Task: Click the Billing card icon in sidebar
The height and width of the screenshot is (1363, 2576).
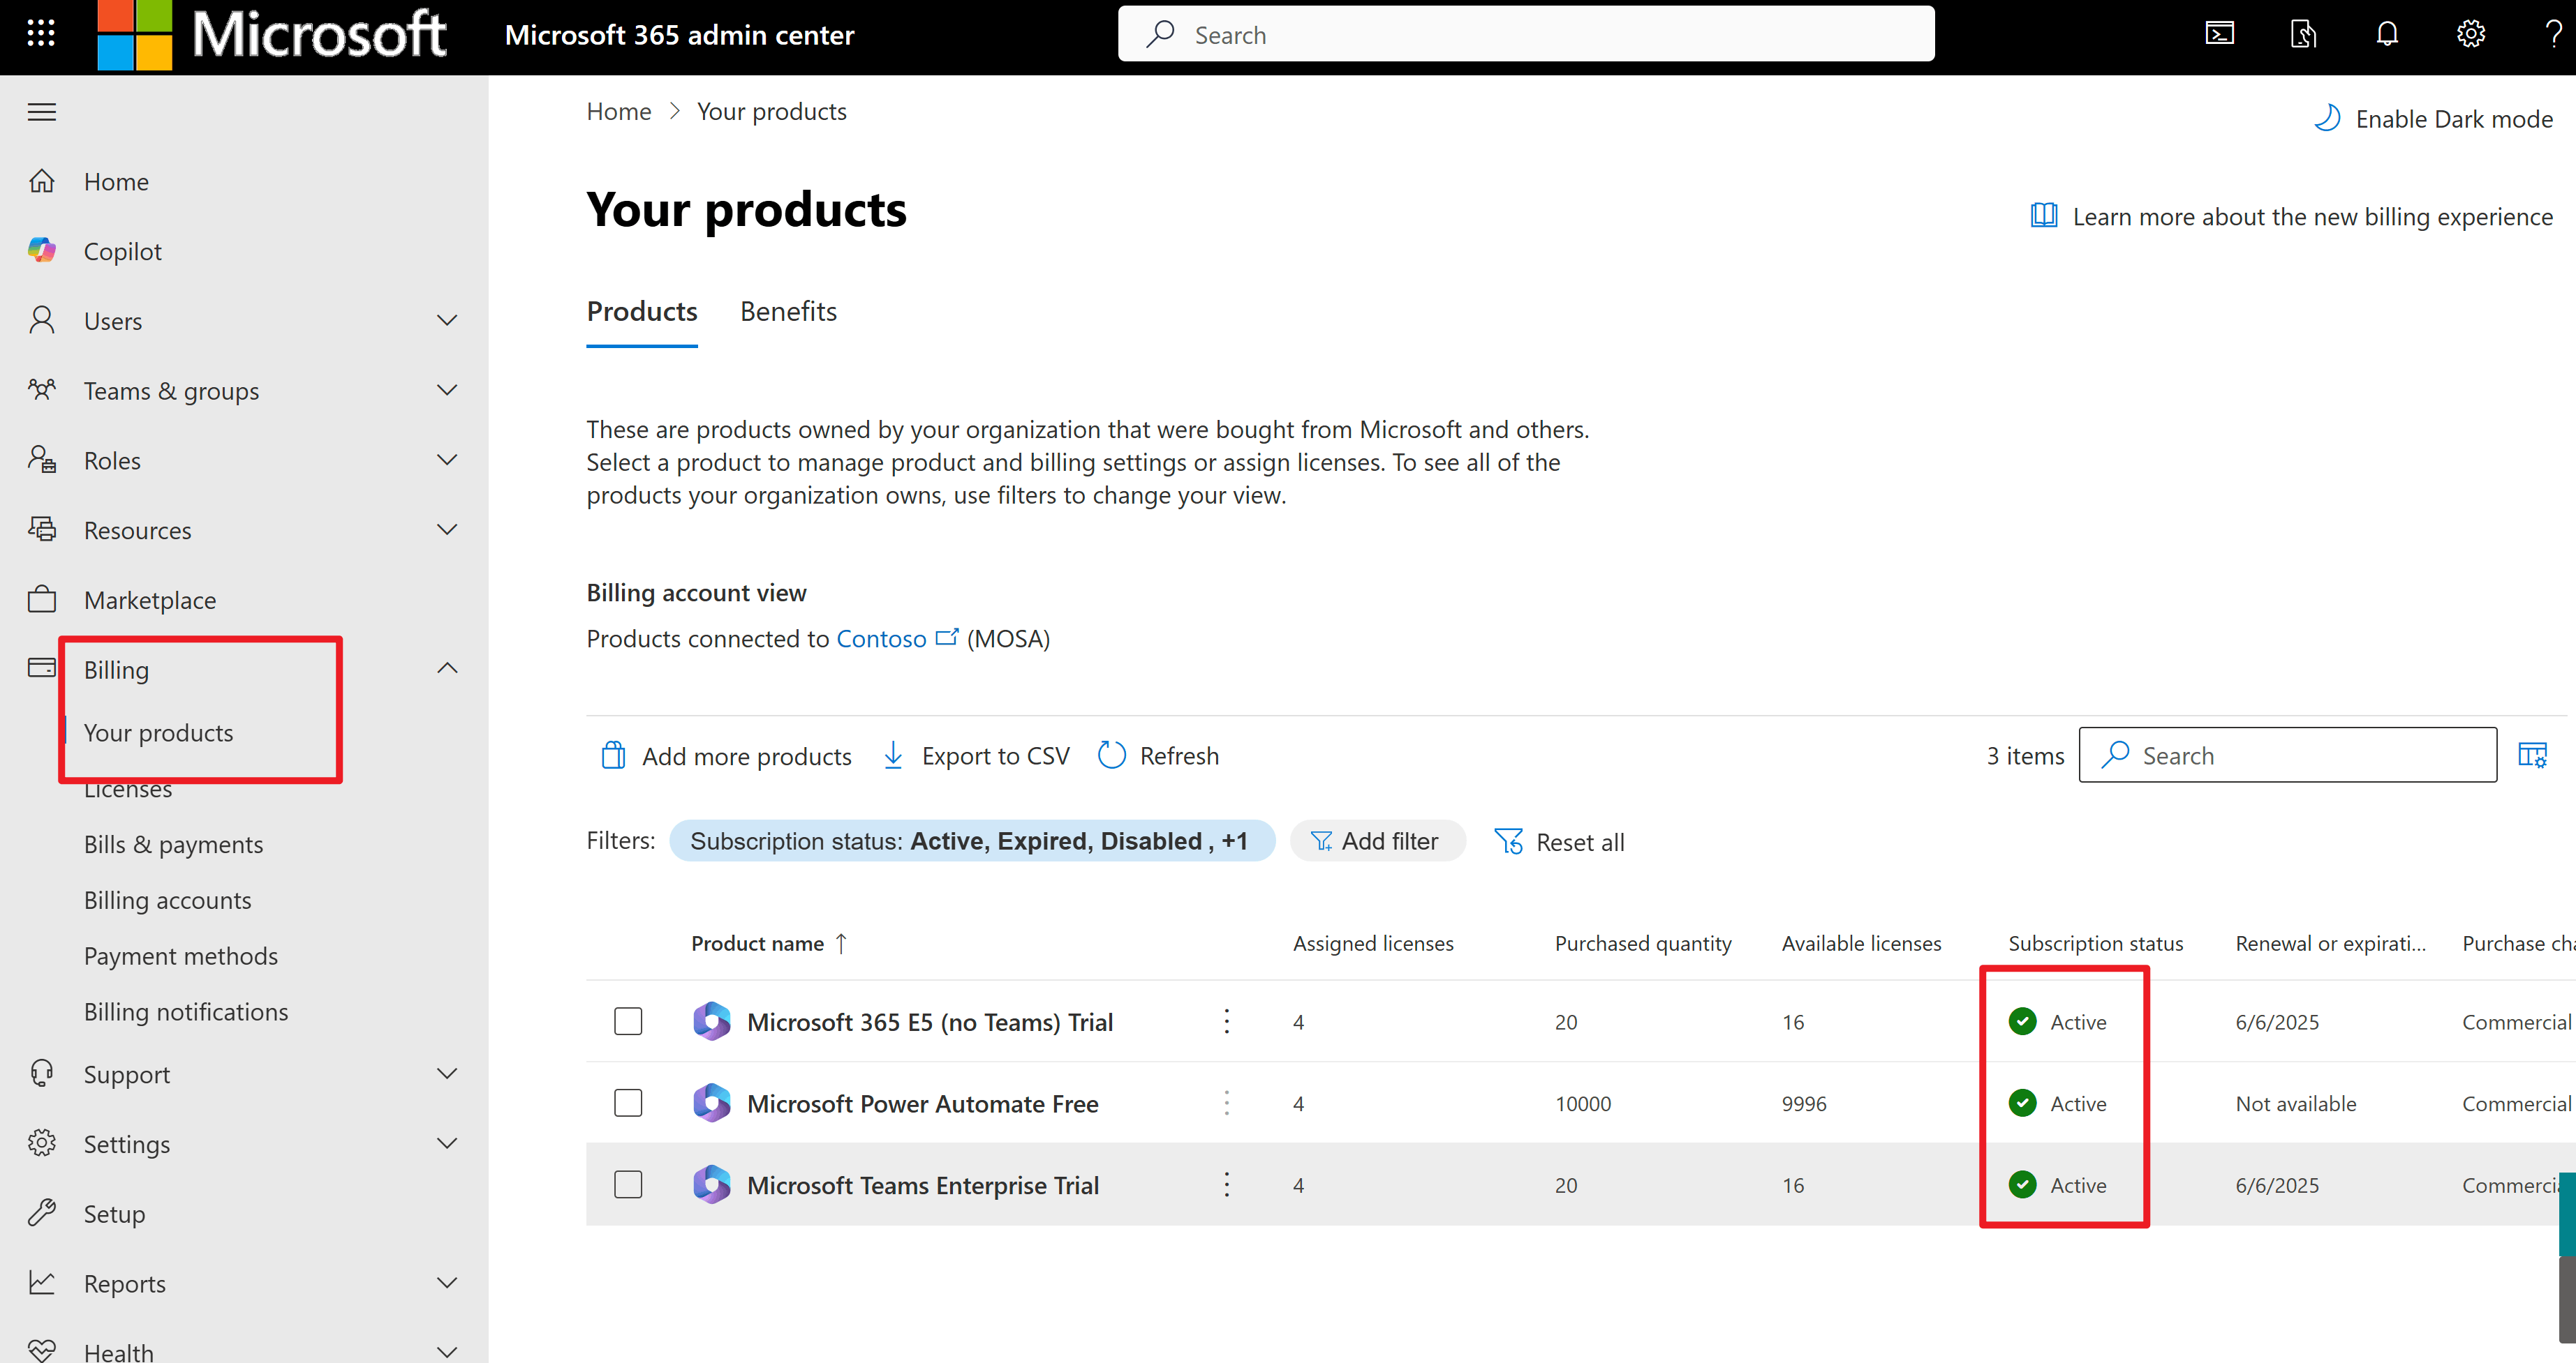Action: [x=42, y=668]
